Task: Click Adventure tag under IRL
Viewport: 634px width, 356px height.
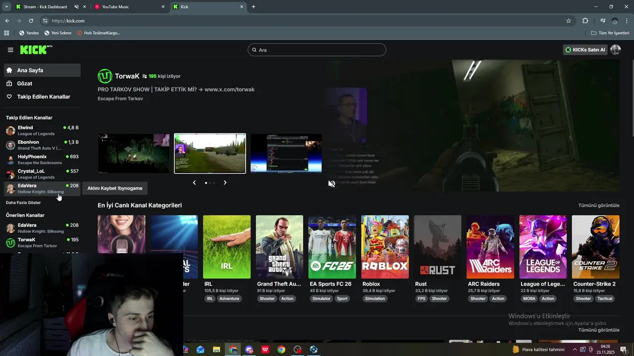Action: 229,299
